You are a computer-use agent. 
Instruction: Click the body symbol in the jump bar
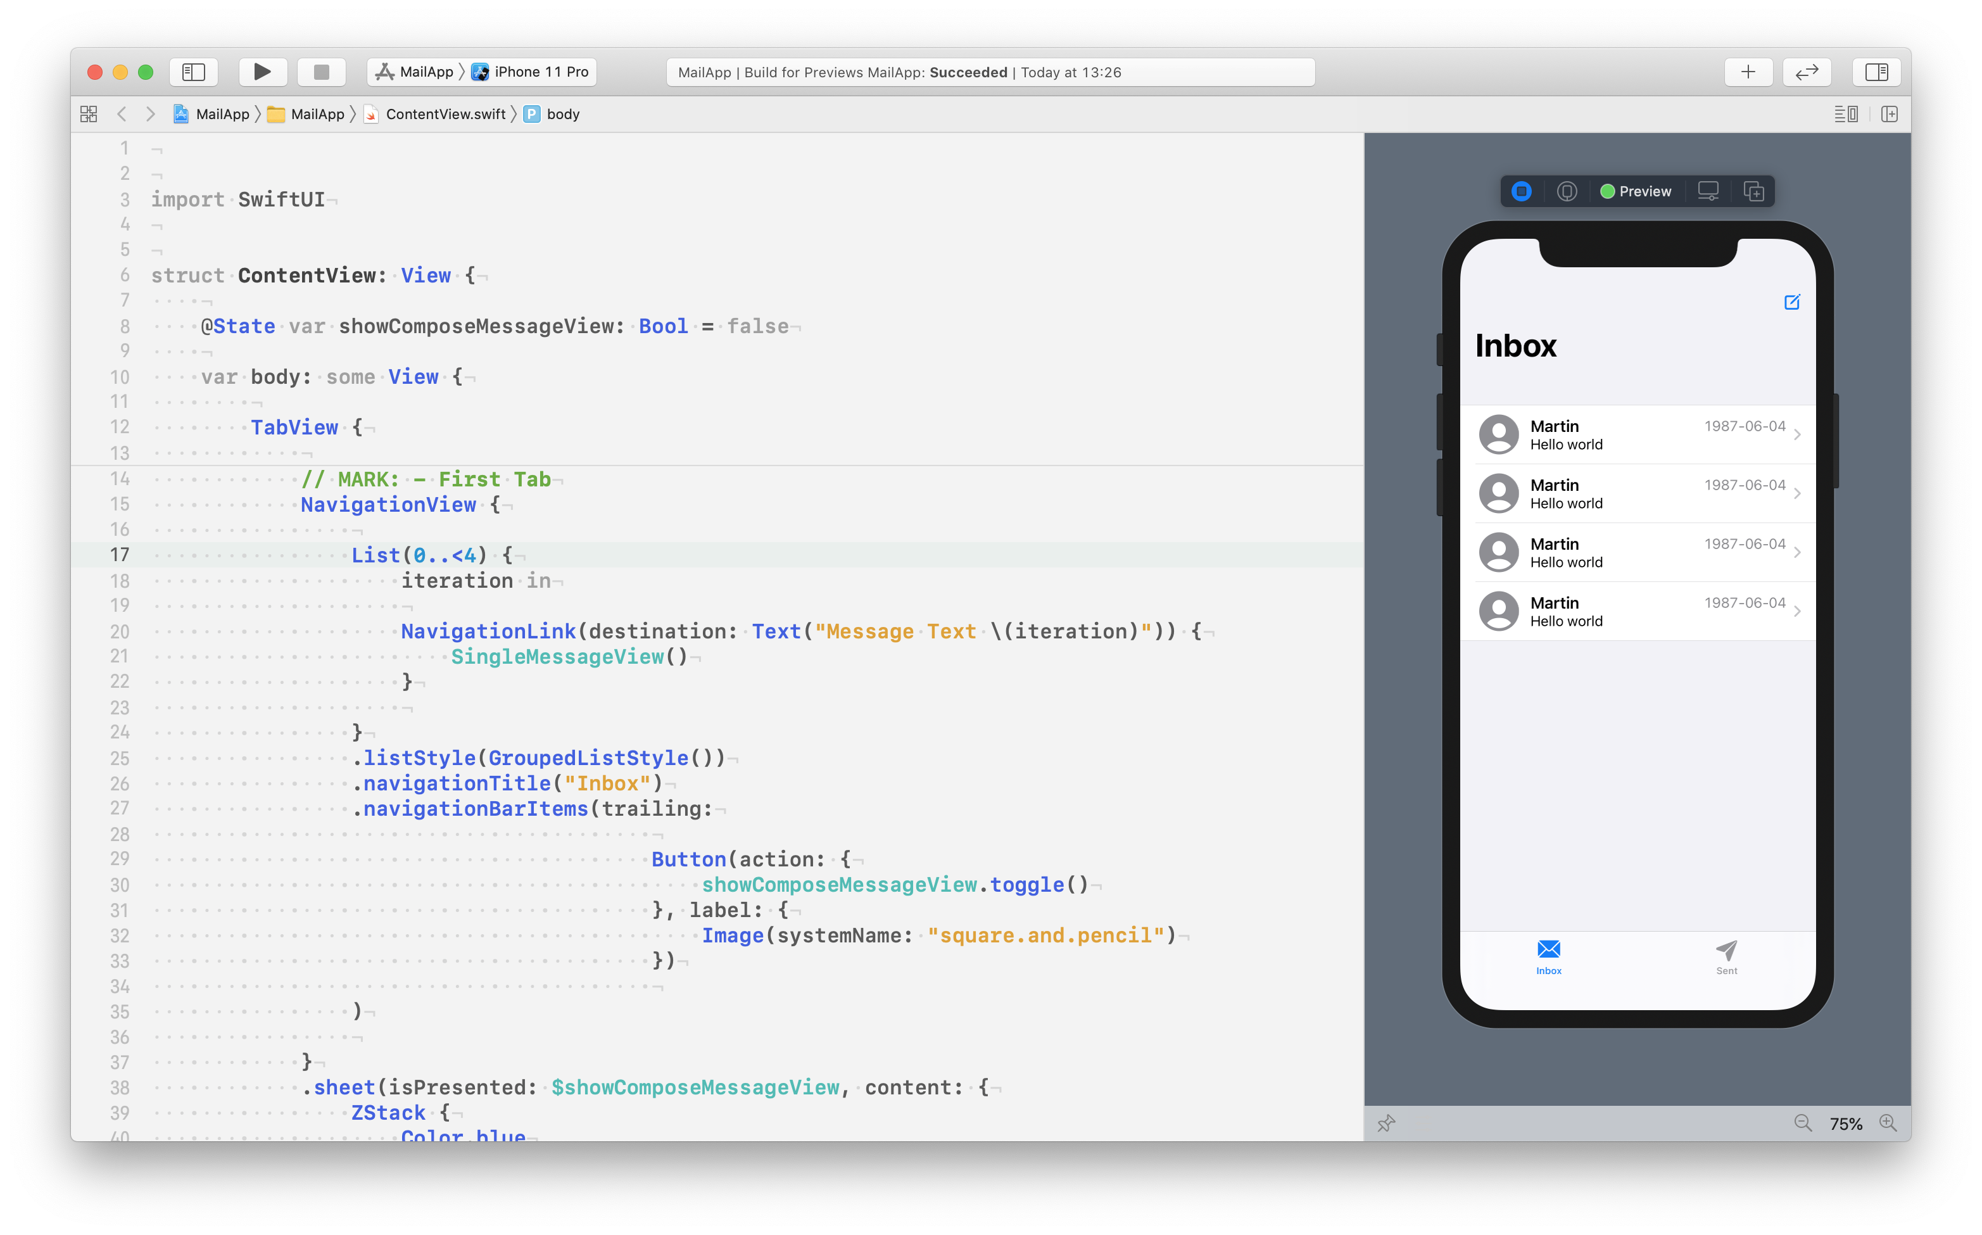pos(562,115)
